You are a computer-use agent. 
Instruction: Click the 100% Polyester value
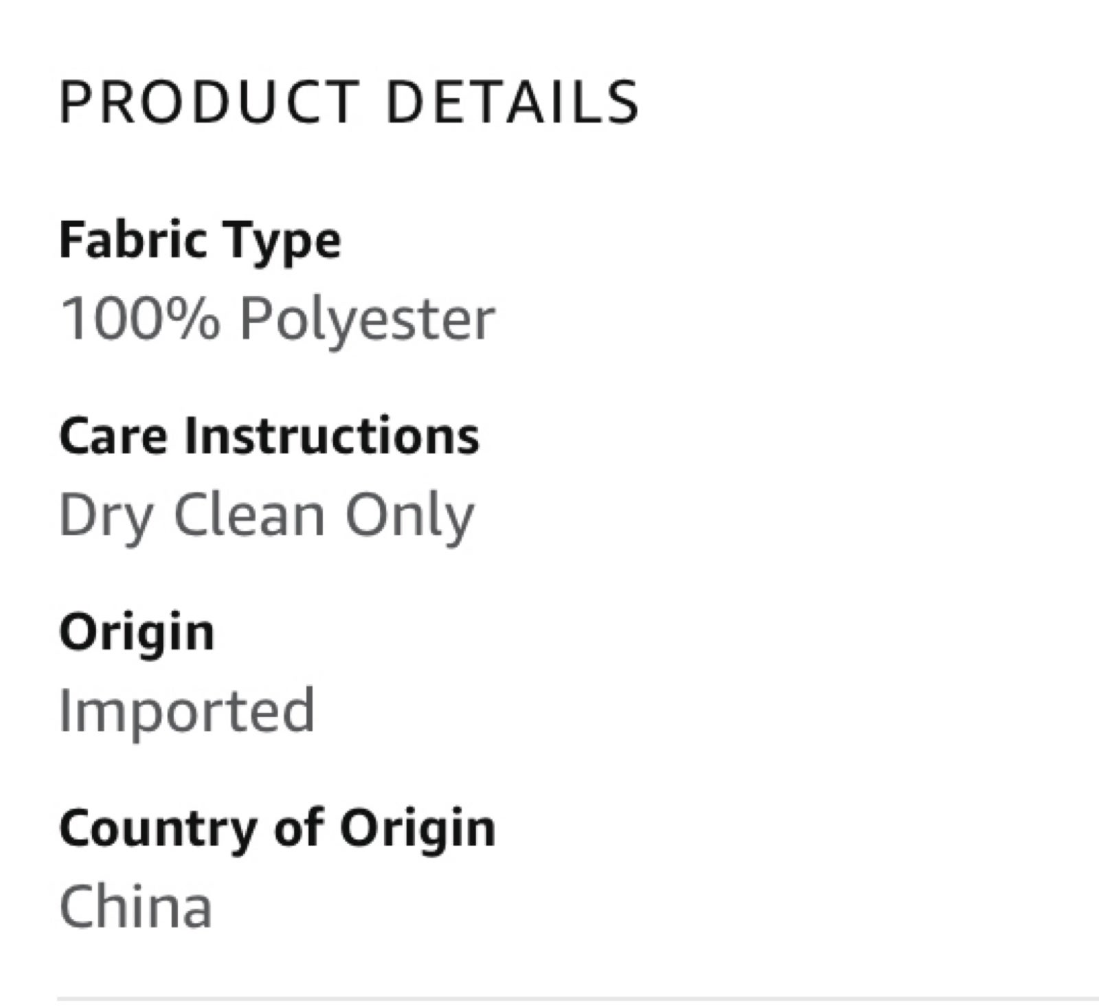pos(277,320)
